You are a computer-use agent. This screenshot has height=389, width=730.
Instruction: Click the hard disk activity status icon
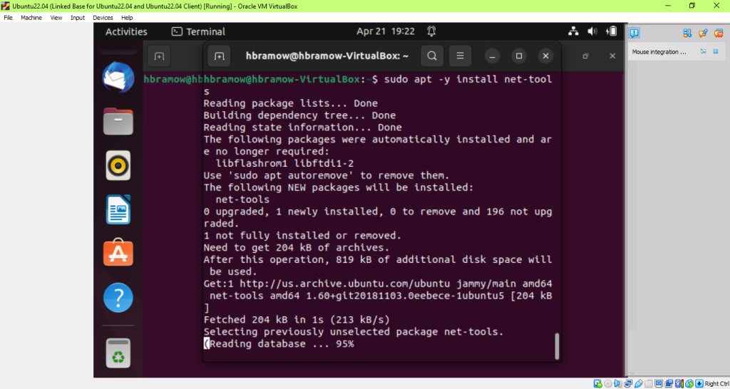pyautogui.click(x=598, y=383)
